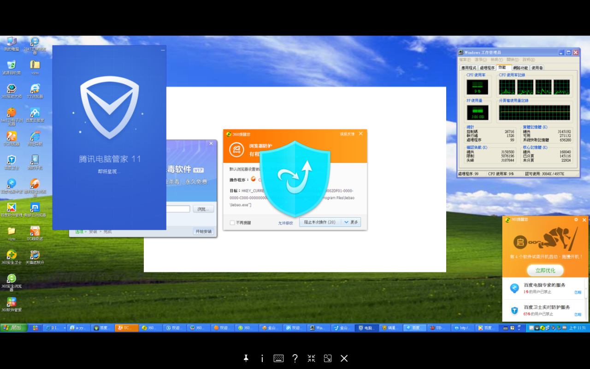This screenshot has width=590, height=369.
Task: Click the 處理程序: 99 status bar entry
Action: tap(468, 174)
